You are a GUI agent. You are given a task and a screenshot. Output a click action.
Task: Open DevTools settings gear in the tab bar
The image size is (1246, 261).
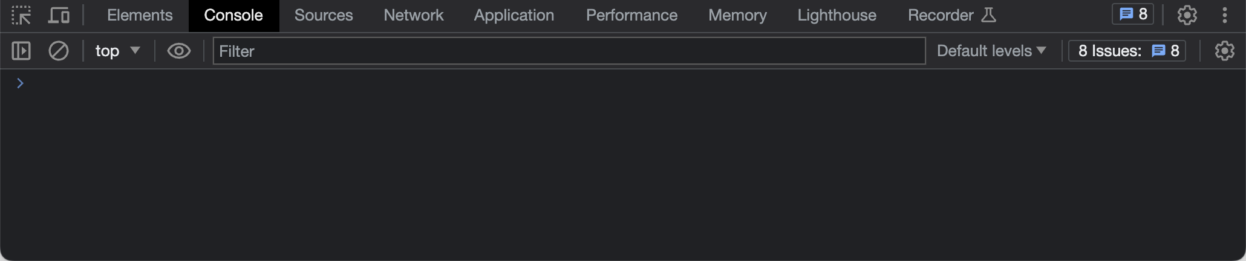coord(1187,15)
